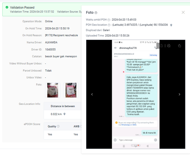This screenshot has height=155, width=190.
Task: Click back arrow in chat screenshot
Action: pyautogui.click(x=116, y=48)
